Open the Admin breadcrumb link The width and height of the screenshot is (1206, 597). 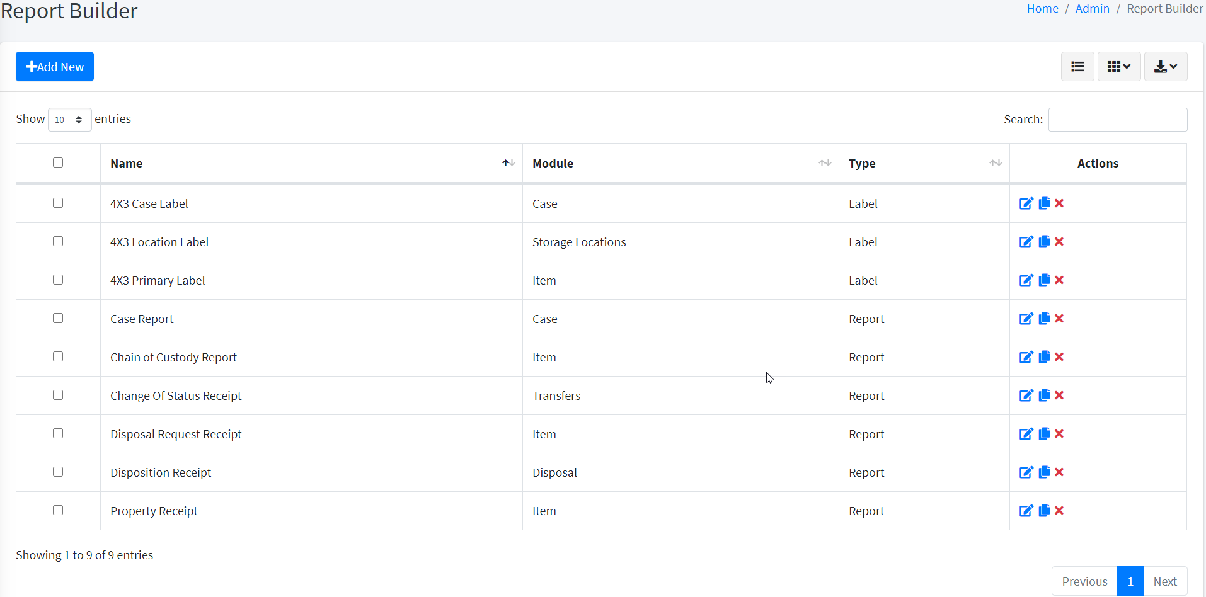coord(1092,9)
